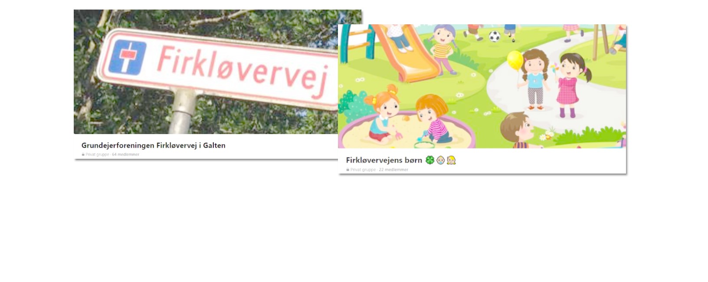Select 'Privat gruppe' text under Grundejerforeningen
Screen dimensions: 708x282
click(x=97, y=154)
